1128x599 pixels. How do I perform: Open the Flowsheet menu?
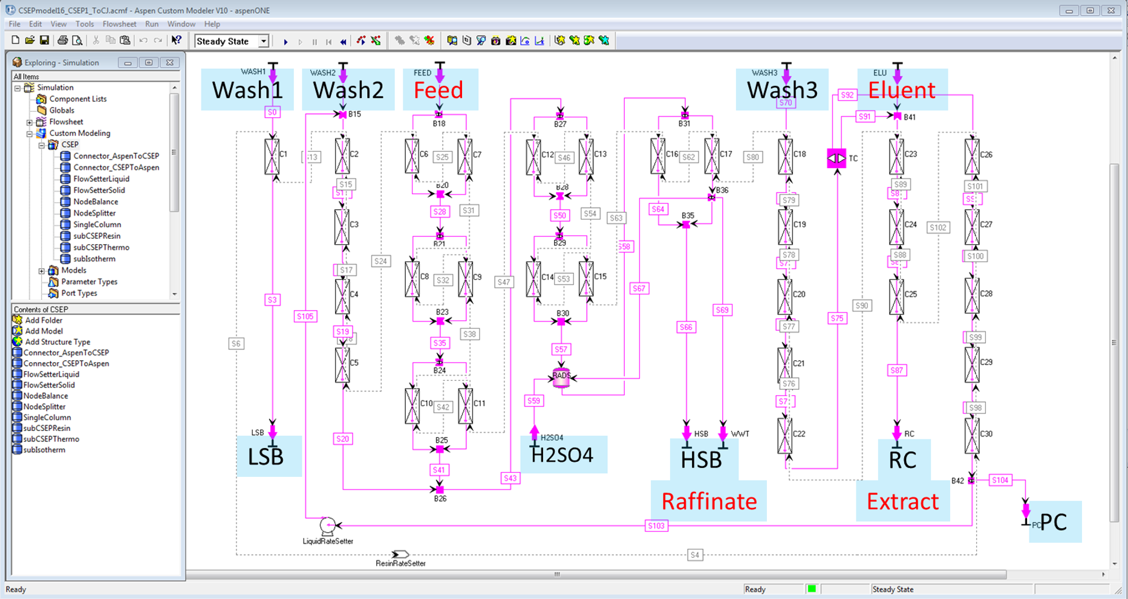(x=119, y=24)
